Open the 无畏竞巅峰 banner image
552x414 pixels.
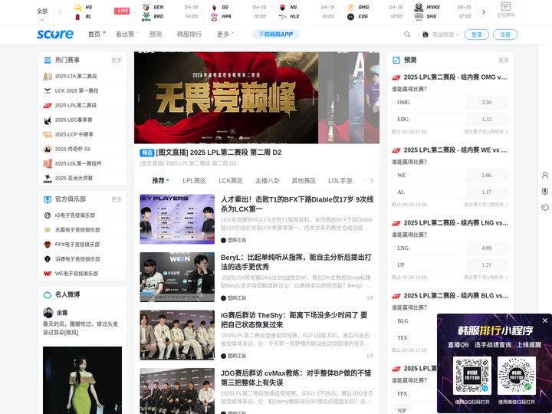(x=226, y=97)
